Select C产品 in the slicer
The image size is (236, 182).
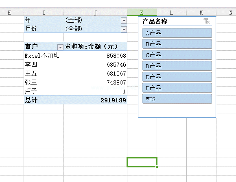pos(177,55)
